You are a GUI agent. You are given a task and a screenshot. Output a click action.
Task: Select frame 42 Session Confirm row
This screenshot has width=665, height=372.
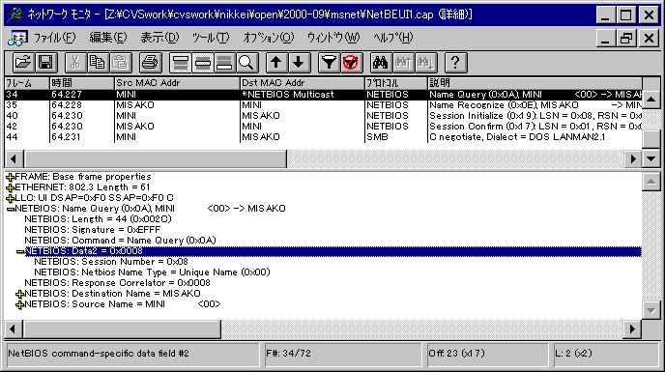(323, 127)
